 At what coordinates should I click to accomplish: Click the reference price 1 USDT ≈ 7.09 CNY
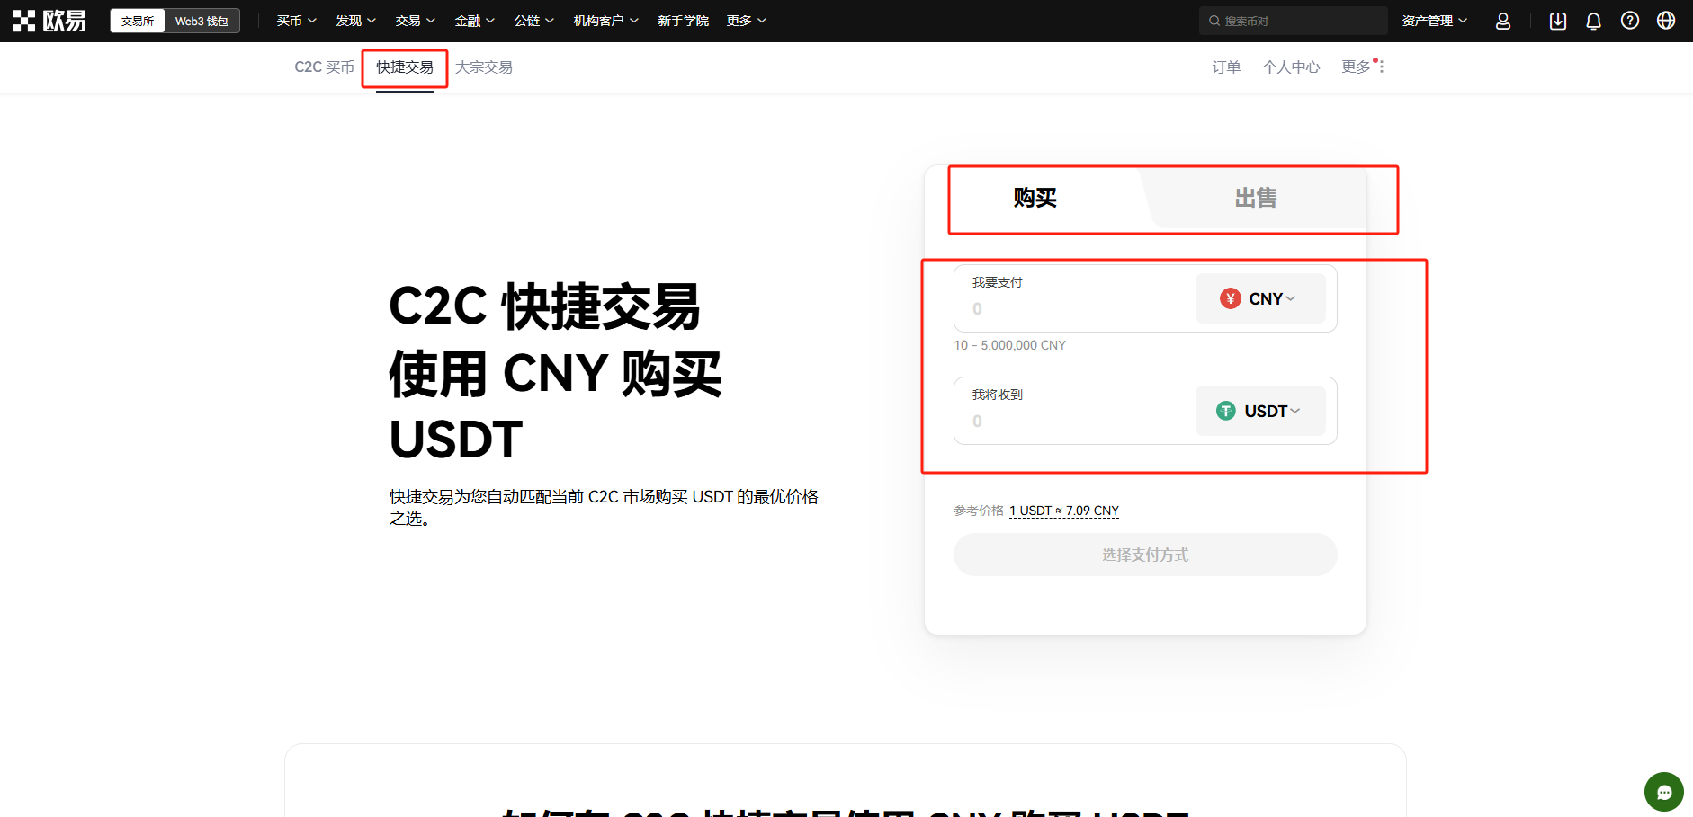[x=1064, y=511]
